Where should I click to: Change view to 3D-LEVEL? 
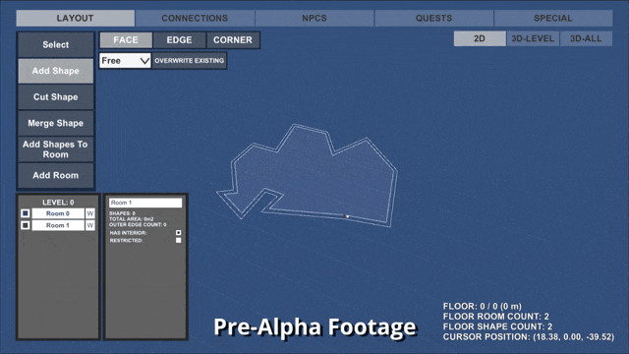pos(533,38)
